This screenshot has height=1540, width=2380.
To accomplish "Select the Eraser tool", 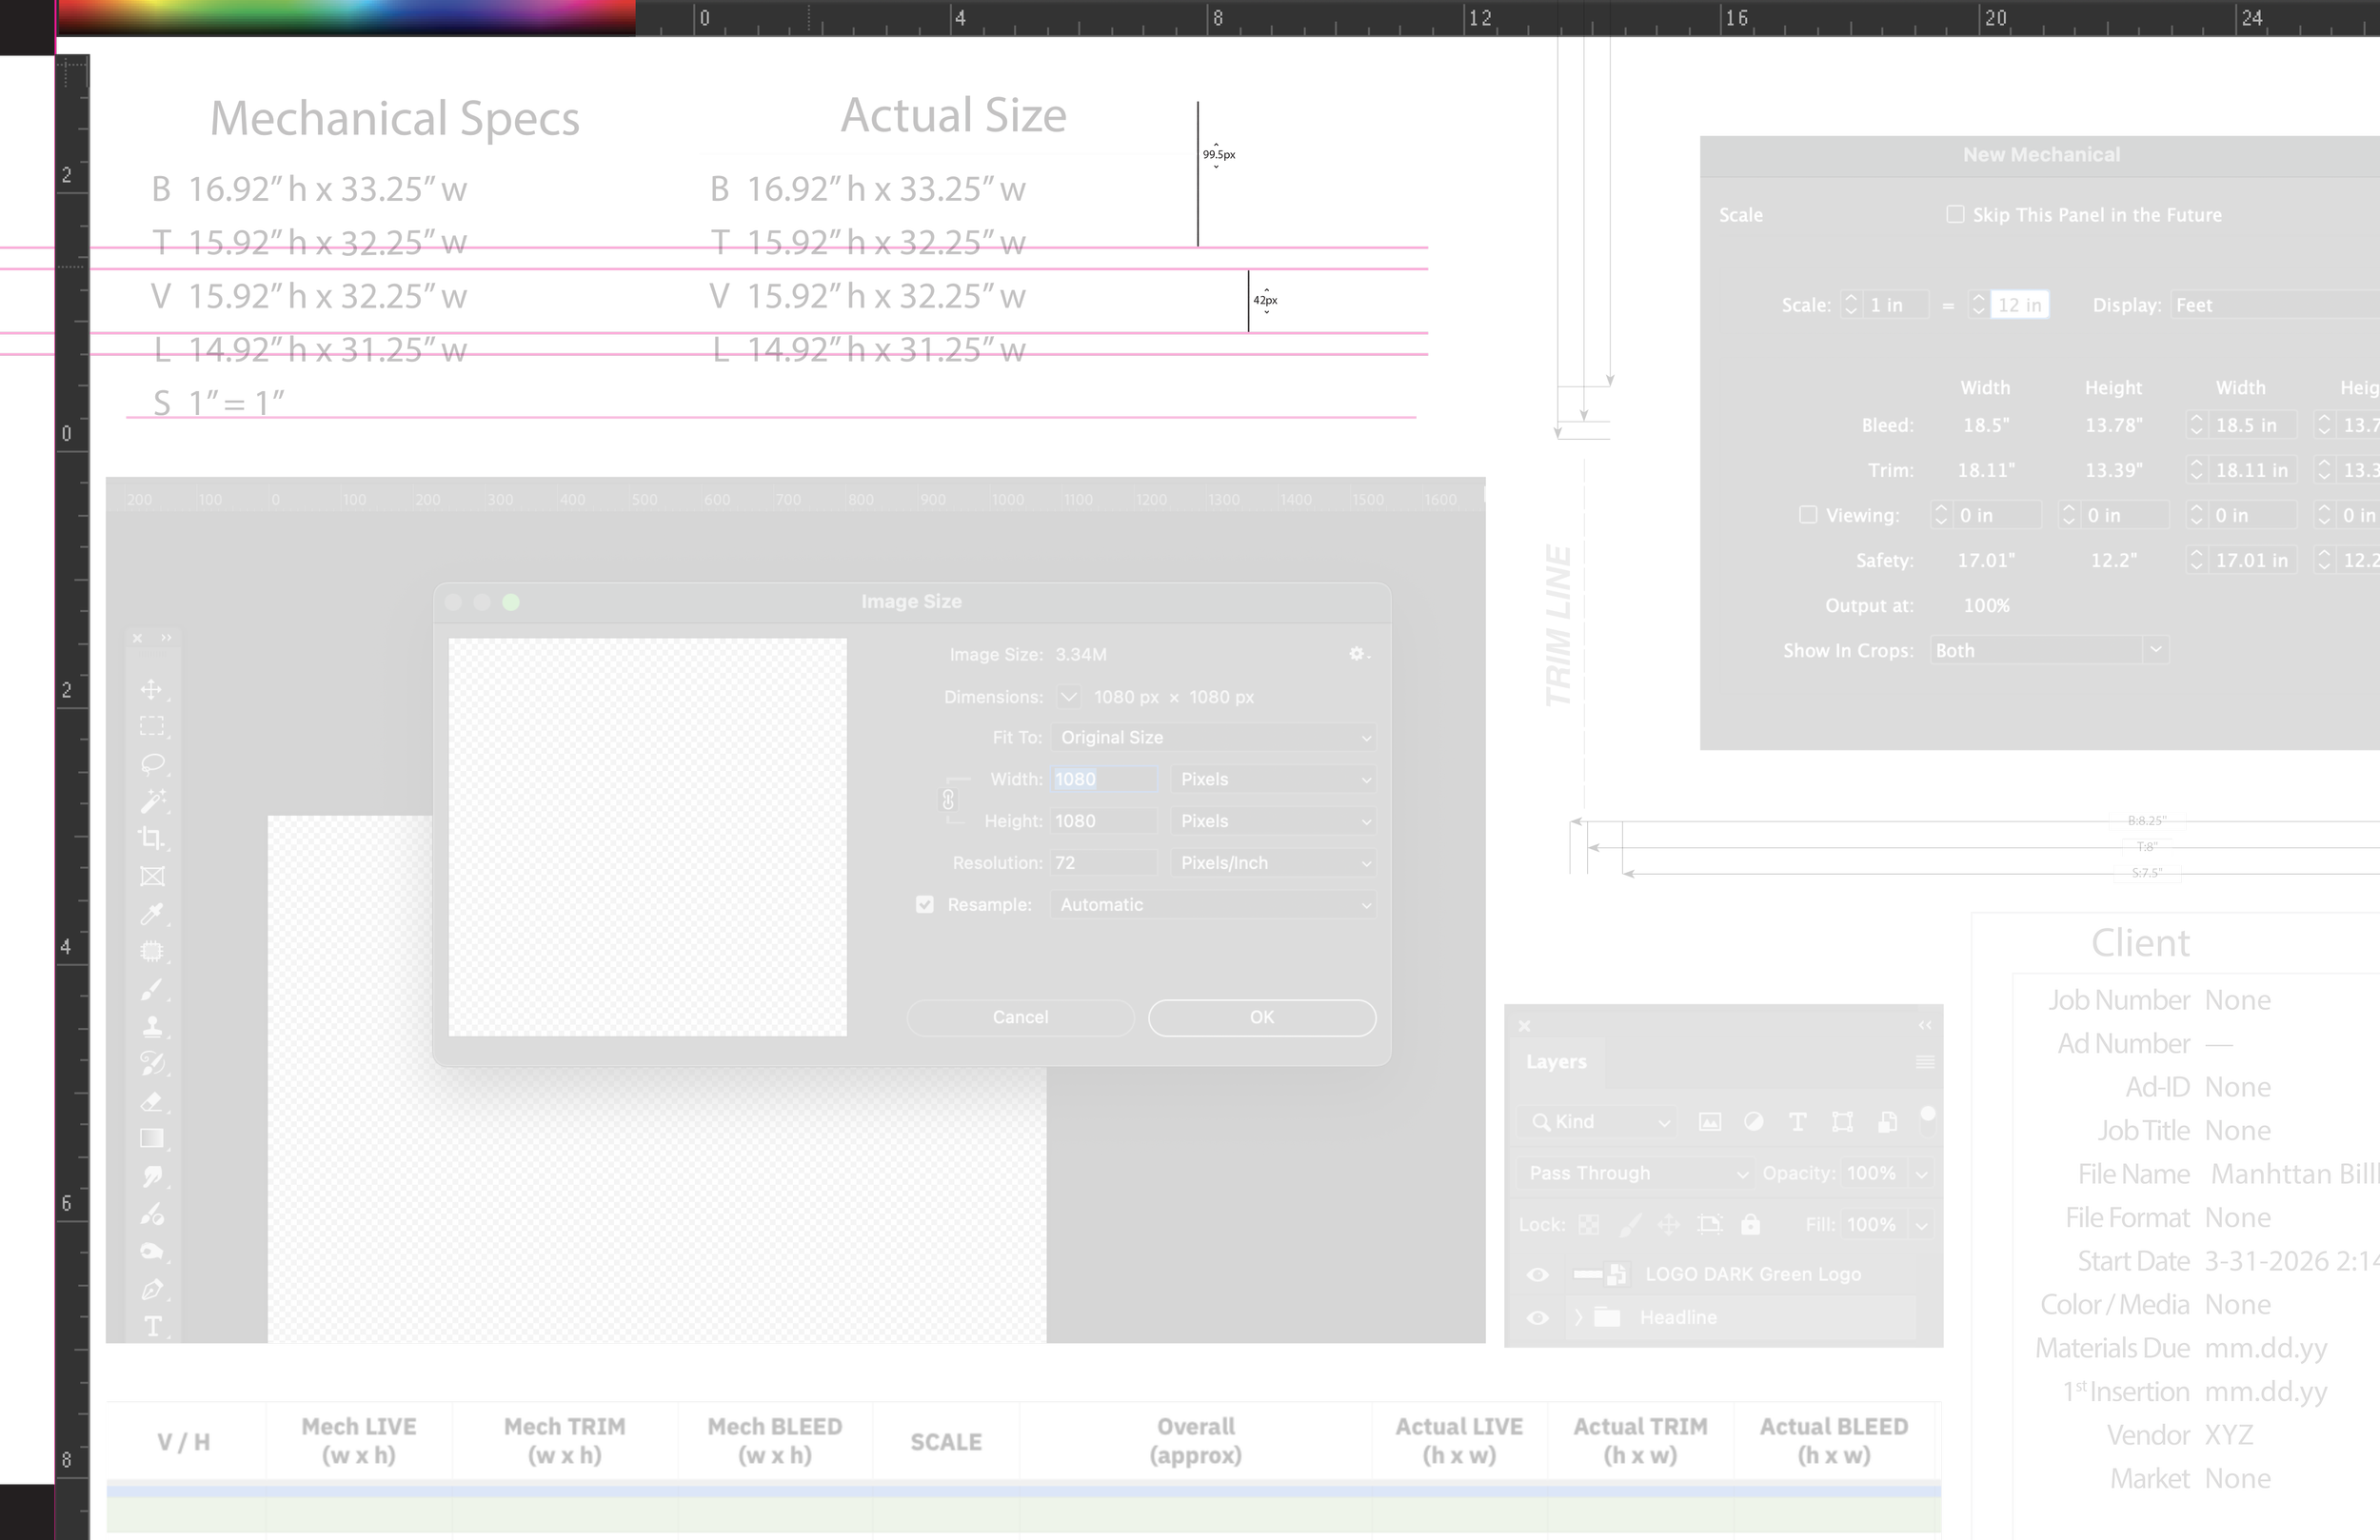I will click(152, 1101).
